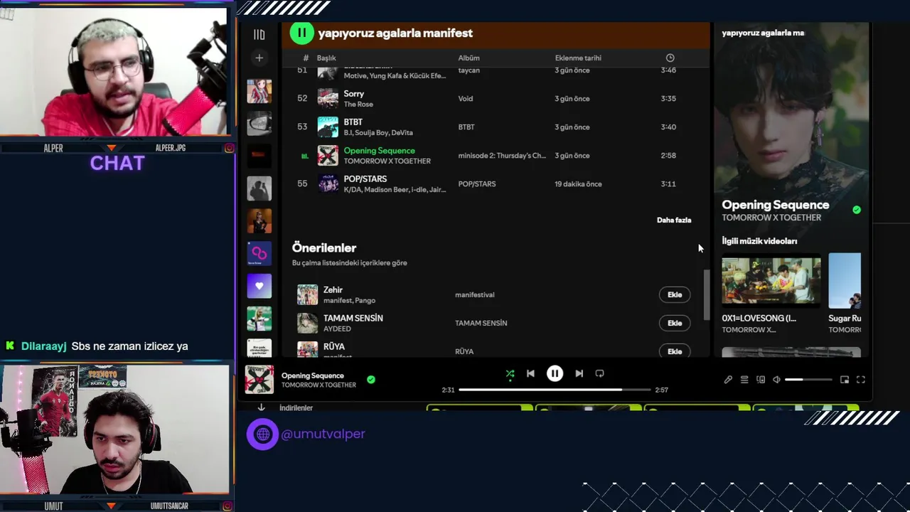This screenshot has height=512, width=910.
Task: Toggle the saved checkmark in right panel
Action: 857,210
